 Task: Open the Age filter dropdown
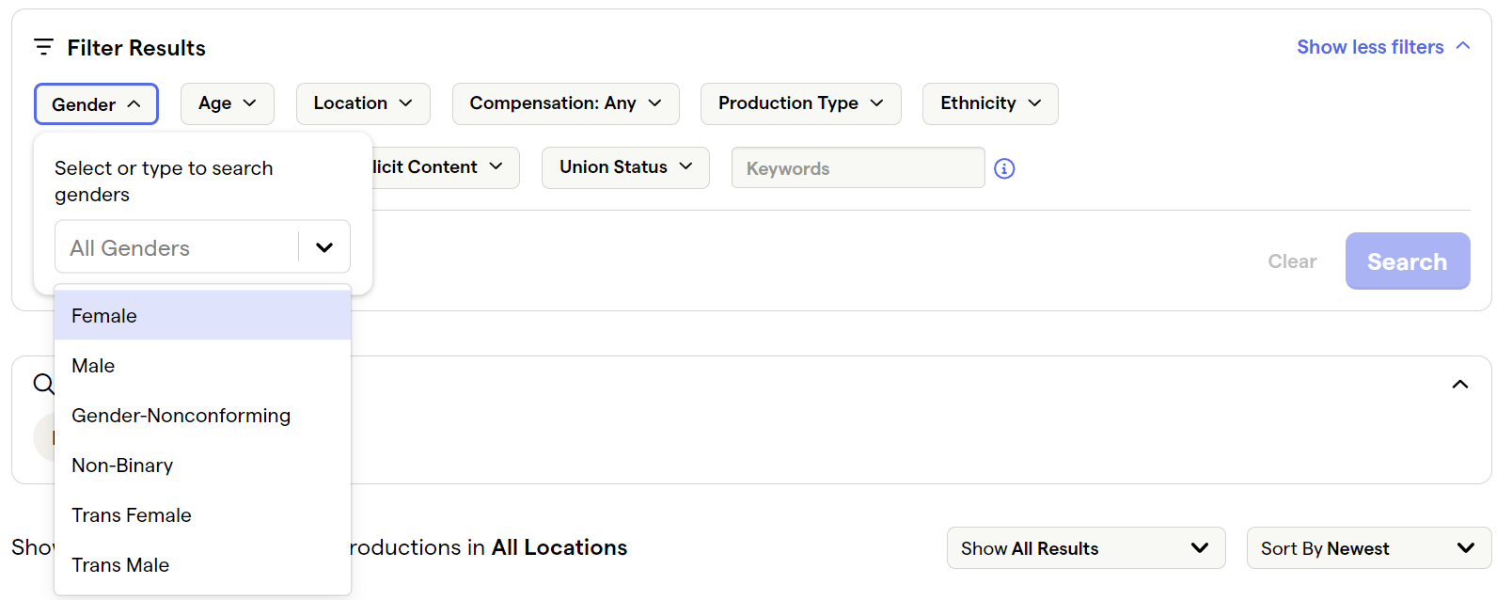click(x=228, y=103)
